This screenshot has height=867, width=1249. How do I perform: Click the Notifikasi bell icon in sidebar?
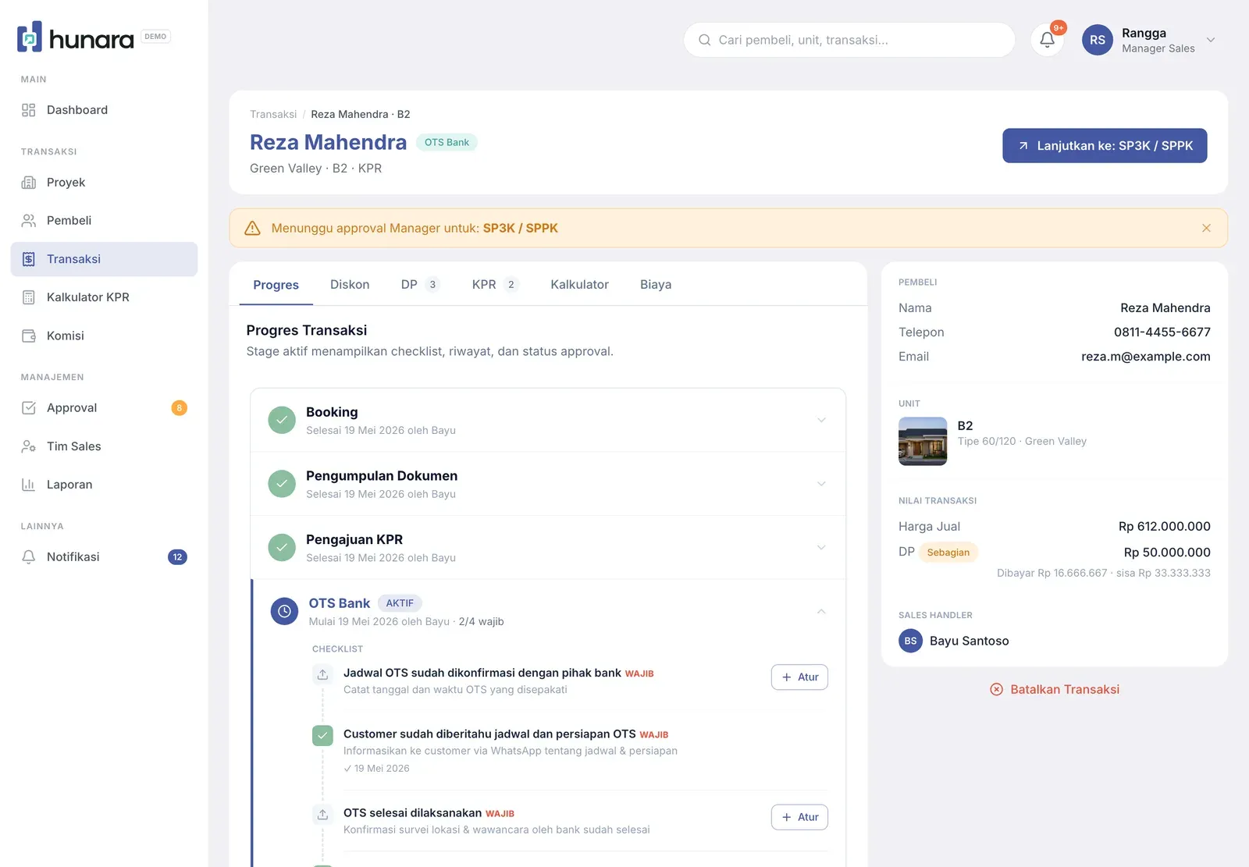29,557
